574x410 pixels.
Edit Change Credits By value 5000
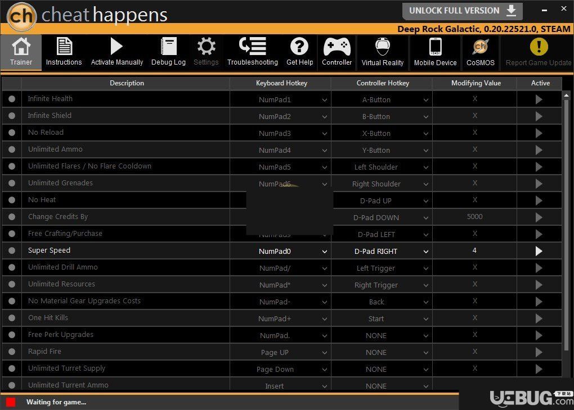coord(474,216)
